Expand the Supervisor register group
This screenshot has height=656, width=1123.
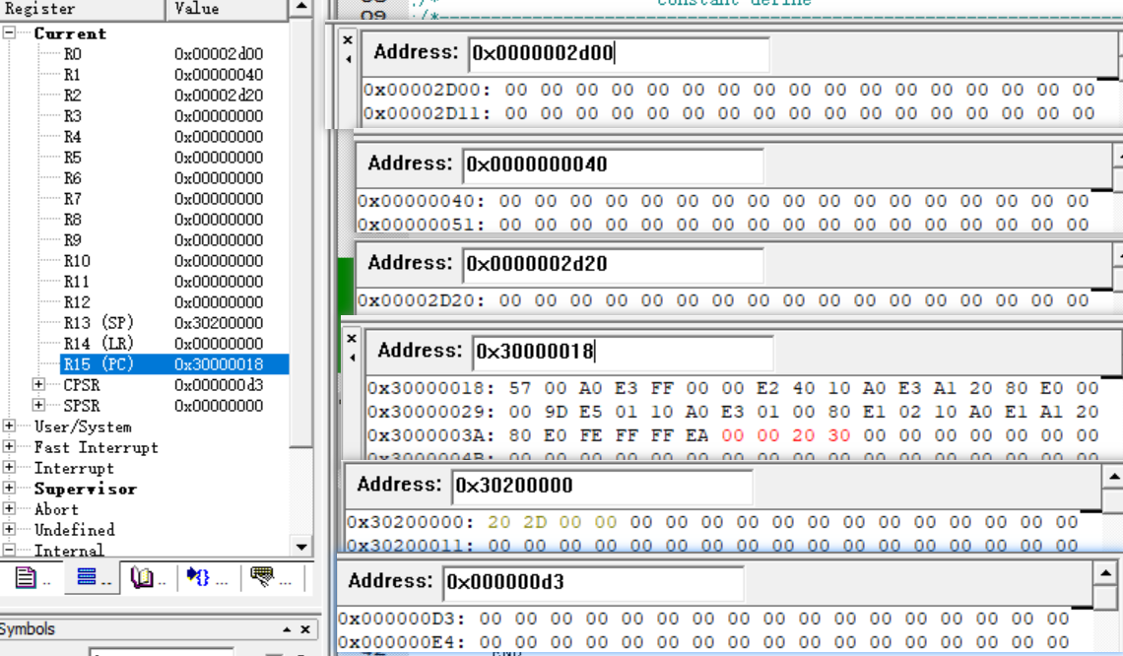9,489
